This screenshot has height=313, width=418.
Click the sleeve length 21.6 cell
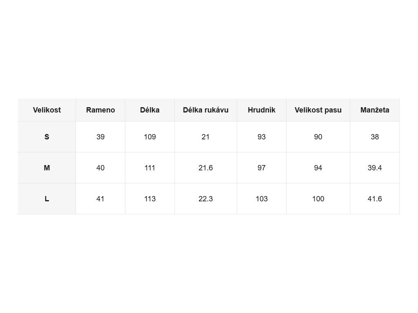point(206,168)
